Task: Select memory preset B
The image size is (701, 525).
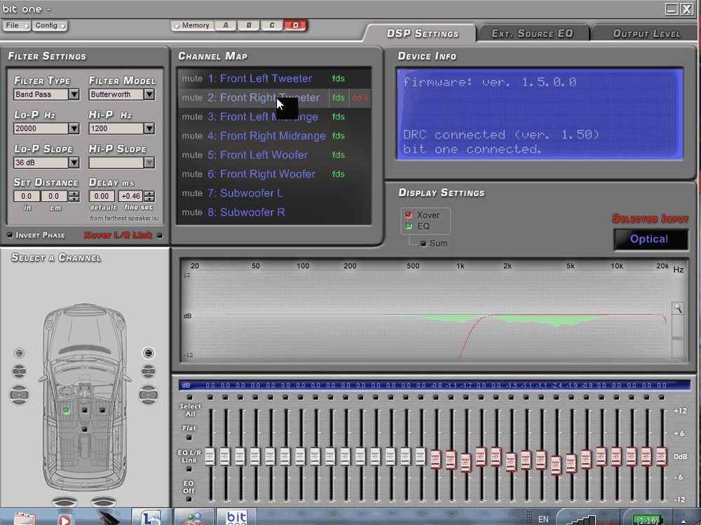Action: (249, 25)
